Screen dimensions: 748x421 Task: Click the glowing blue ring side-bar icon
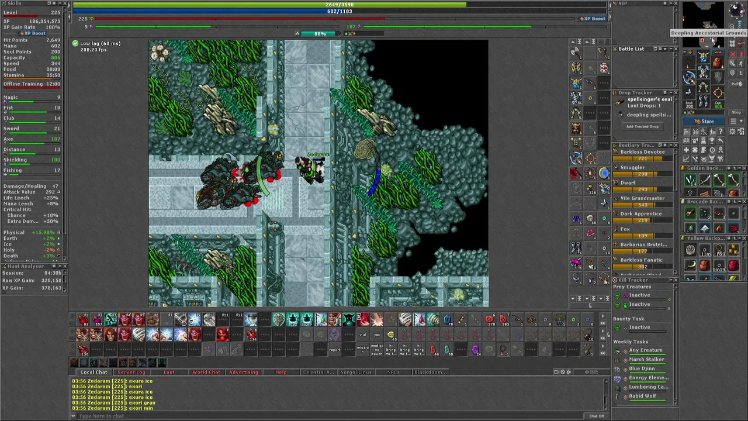[604, 172]
